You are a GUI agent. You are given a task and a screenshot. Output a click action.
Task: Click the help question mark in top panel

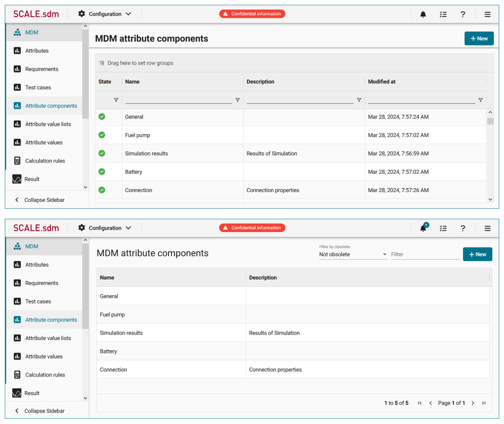point(463,14)
